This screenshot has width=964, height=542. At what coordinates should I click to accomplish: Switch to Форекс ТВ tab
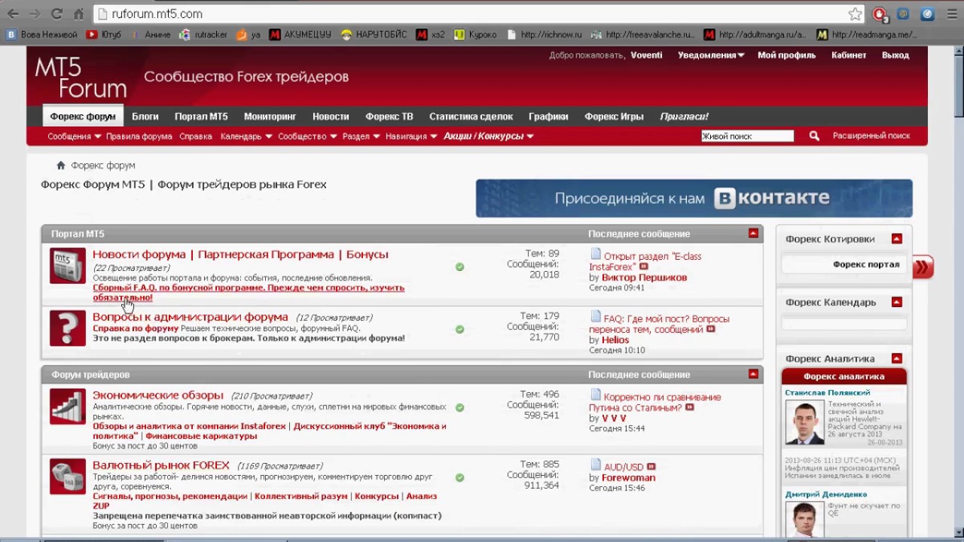tap(389, 117)
